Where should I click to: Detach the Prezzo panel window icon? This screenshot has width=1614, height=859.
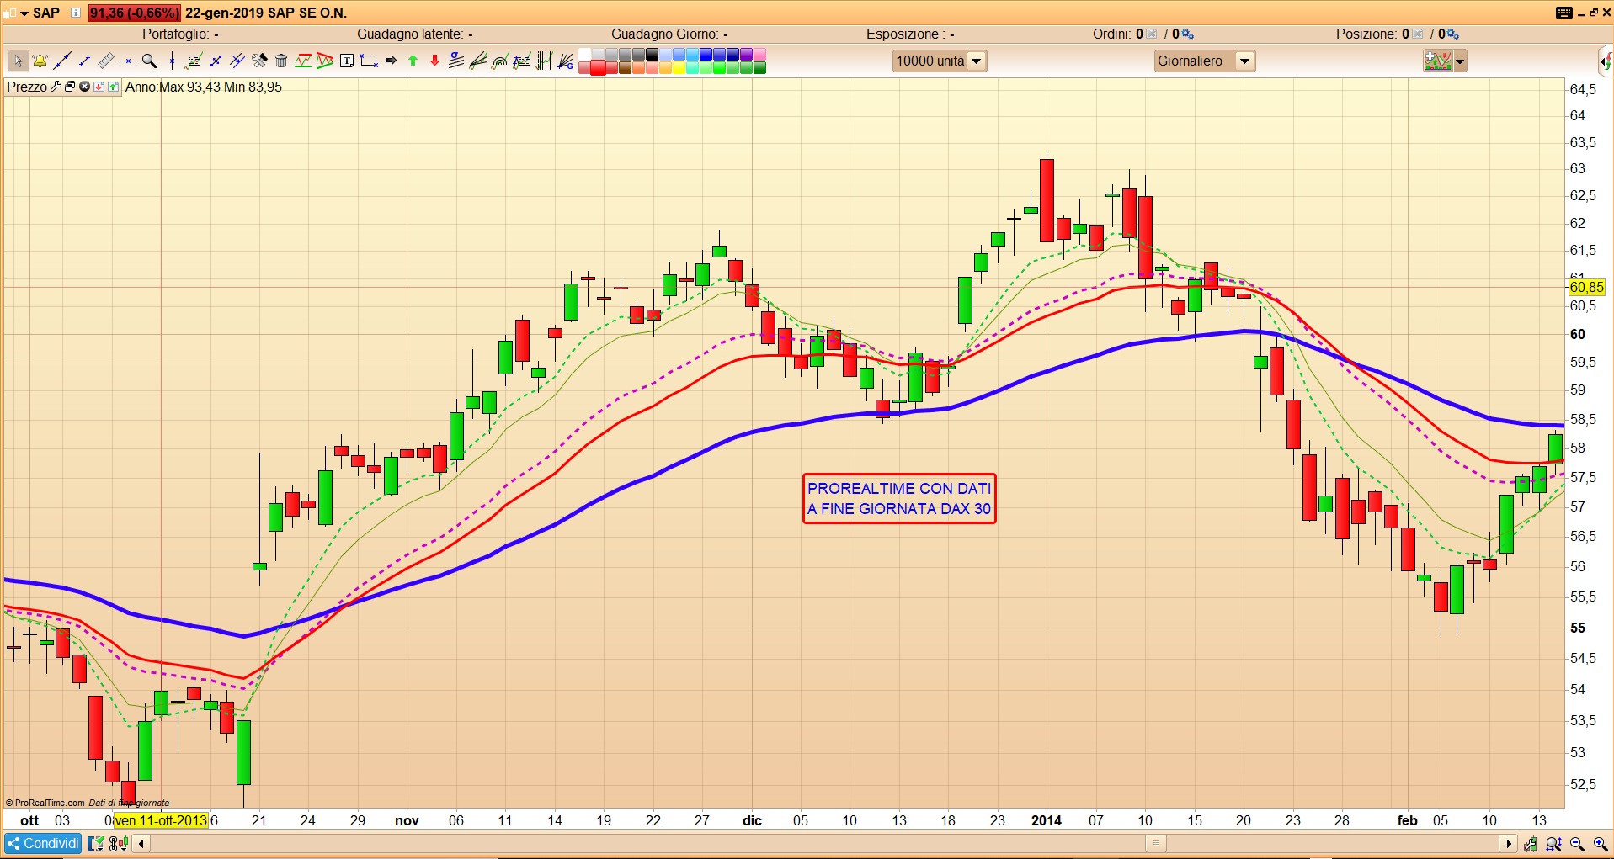coord(71,87)
